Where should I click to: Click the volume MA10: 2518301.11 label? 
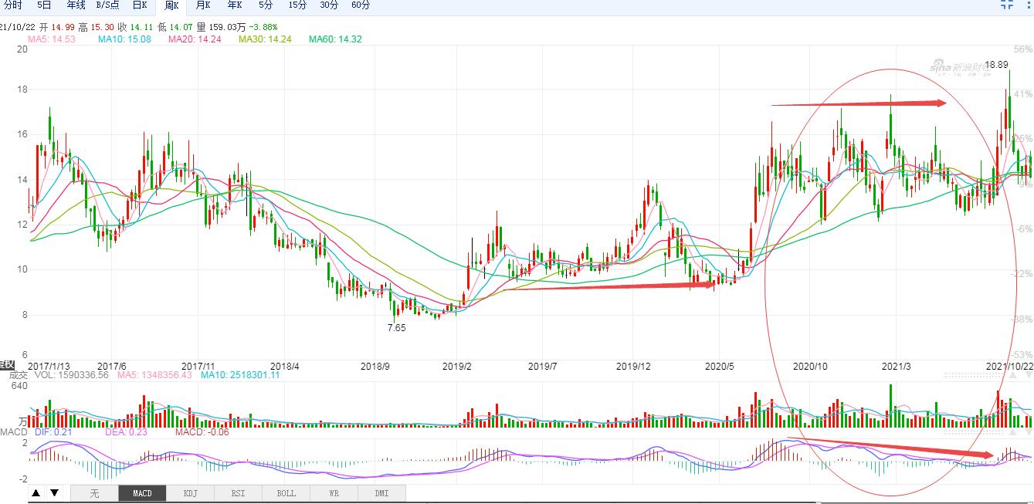(x=240, y=375)
